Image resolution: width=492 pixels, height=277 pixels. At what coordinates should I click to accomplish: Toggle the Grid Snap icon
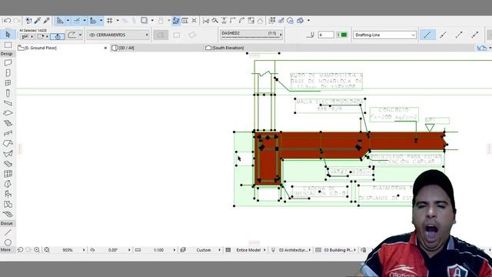[x=109, y=21]
